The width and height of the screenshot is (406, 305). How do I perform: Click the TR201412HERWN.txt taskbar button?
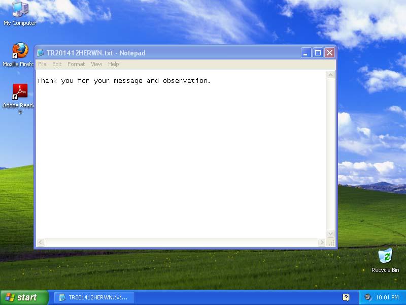click(94, 297)
